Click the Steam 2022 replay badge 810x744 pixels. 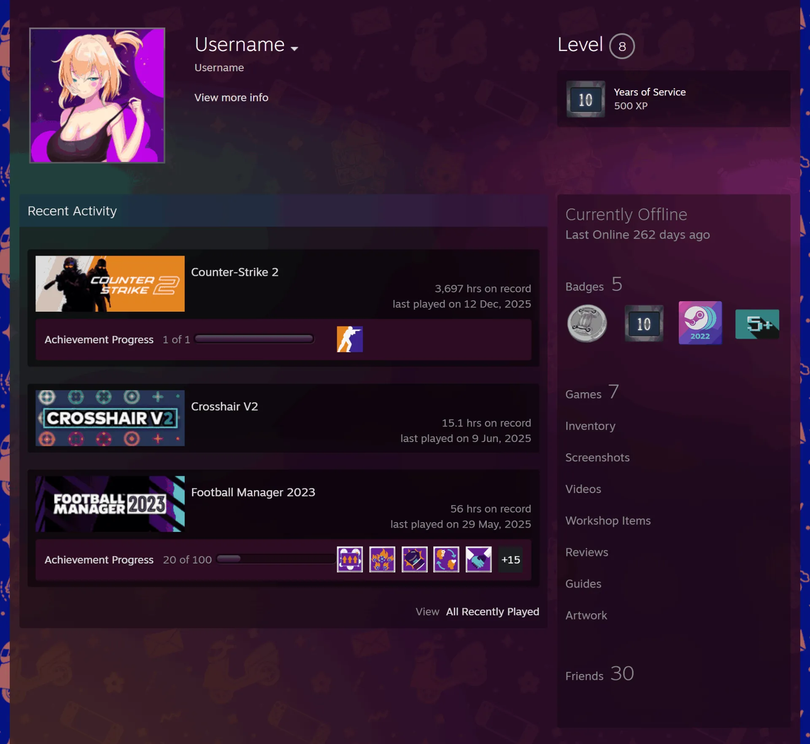(700, 323)
